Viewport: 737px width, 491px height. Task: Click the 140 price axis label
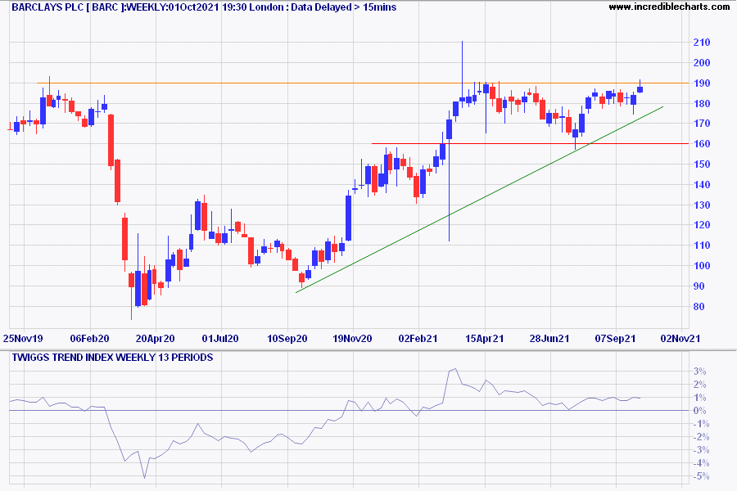[702, 184]
